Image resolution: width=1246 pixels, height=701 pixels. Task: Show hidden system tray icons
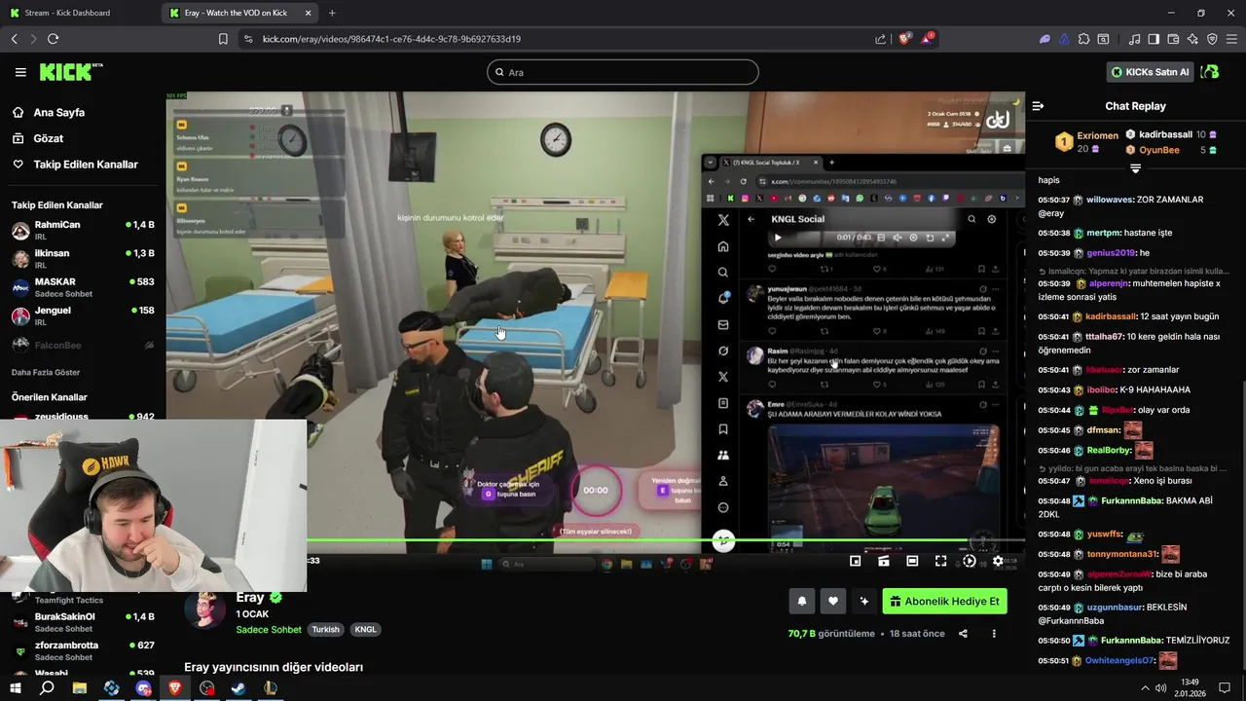(1145, 688)
